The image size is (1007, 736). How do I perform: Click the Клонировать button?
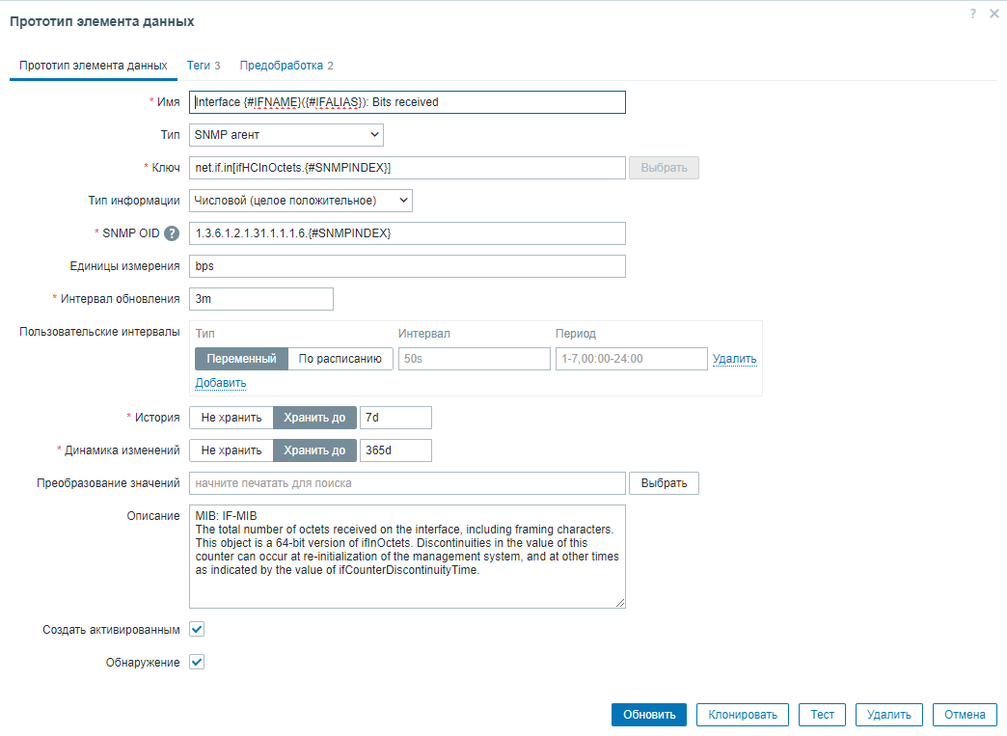click(742, 715)
